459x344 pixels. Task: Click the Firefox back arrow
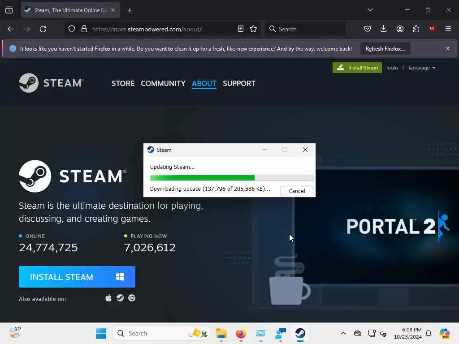[x=11, y=29]
